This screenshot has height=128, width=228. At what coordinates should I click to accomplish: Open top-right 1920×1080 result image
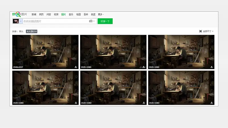pos(181,52)
